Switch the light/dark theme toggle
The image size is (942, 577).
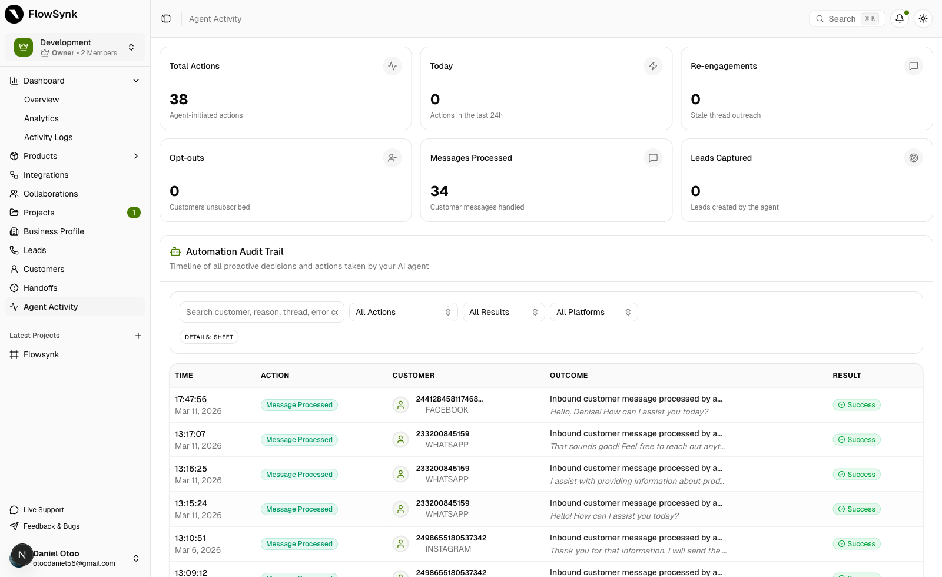point(923,19)
